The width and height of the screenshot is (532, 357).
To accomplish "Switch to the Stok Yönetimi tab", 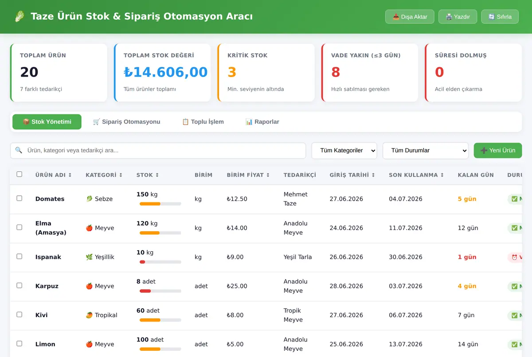I will [47, 122].
